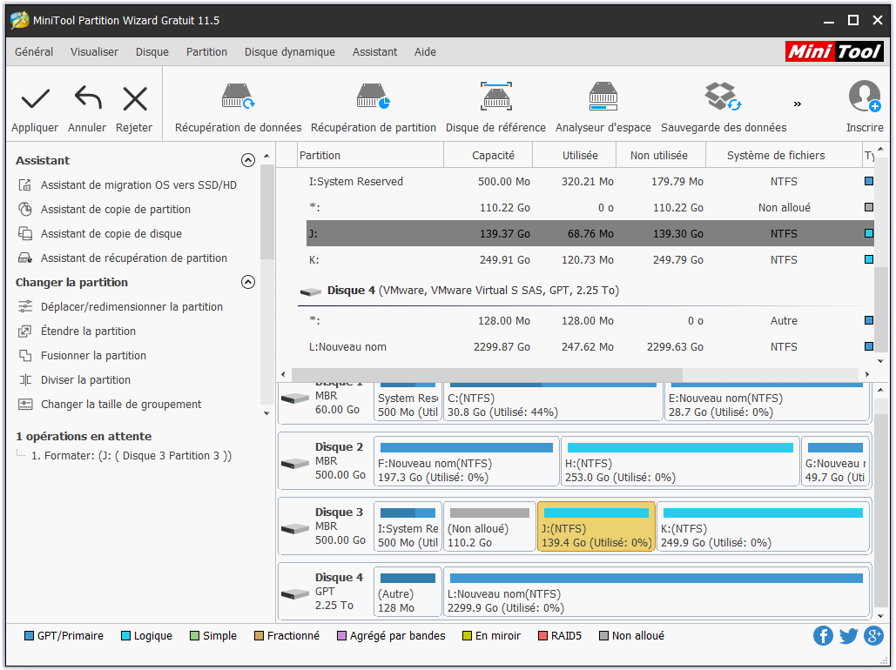Sort by Partition column header
The height and width of the screenshot is (670, 896).
[370, 156]
